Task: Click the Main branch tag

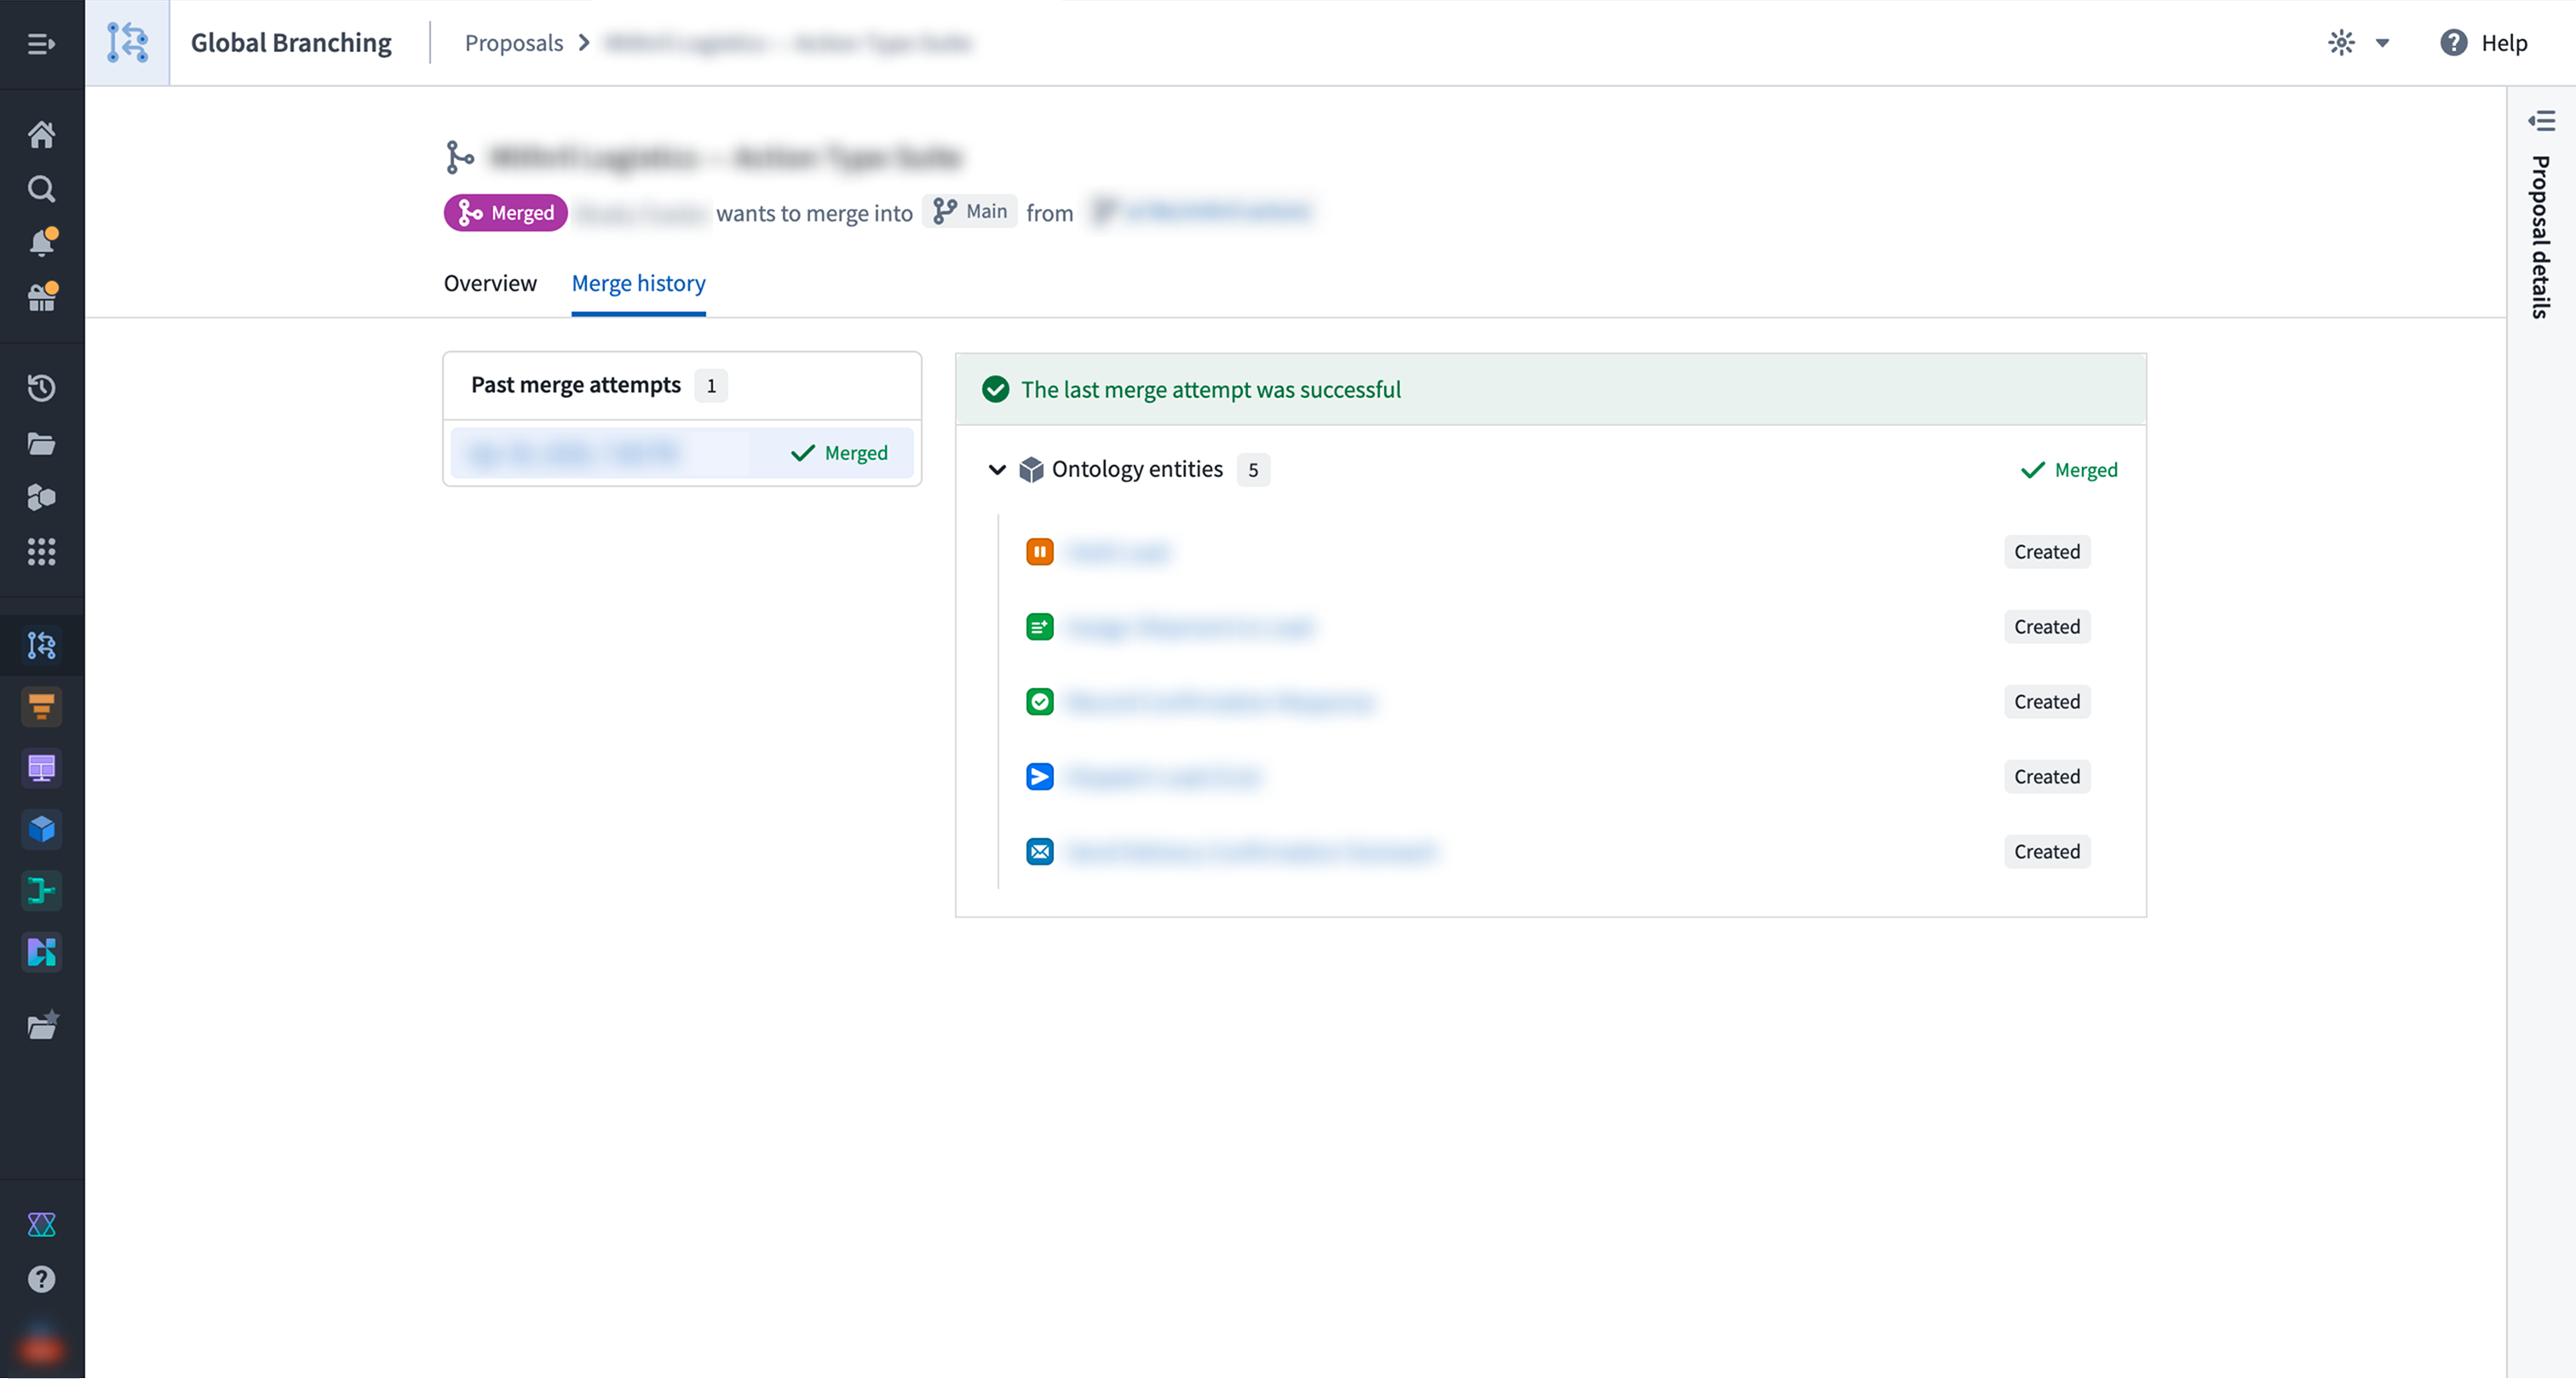Action: (969, 211)
